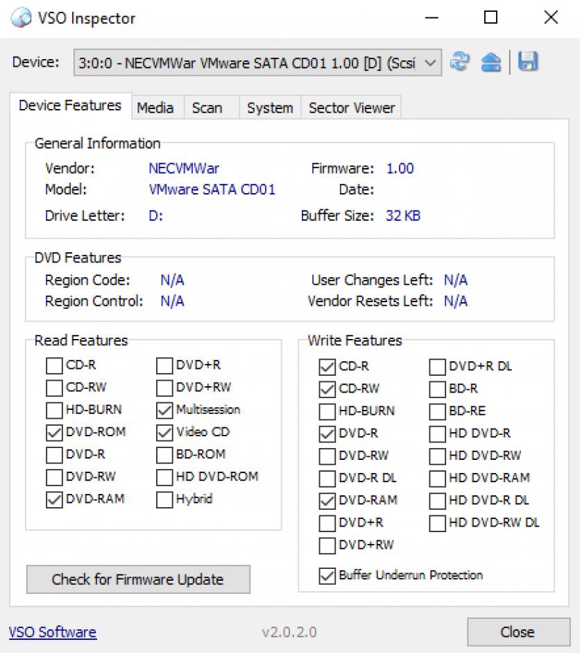Click the Vendor Resets Left N/A value
Viewport: 580px width, 653px height.
tap(456, 301)
